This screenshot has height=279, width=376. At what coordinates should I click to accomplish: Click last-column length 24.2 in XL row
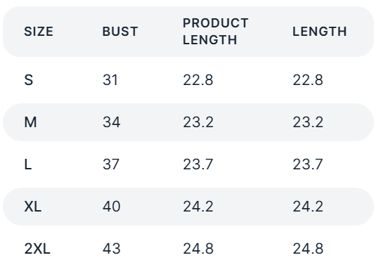308,207
